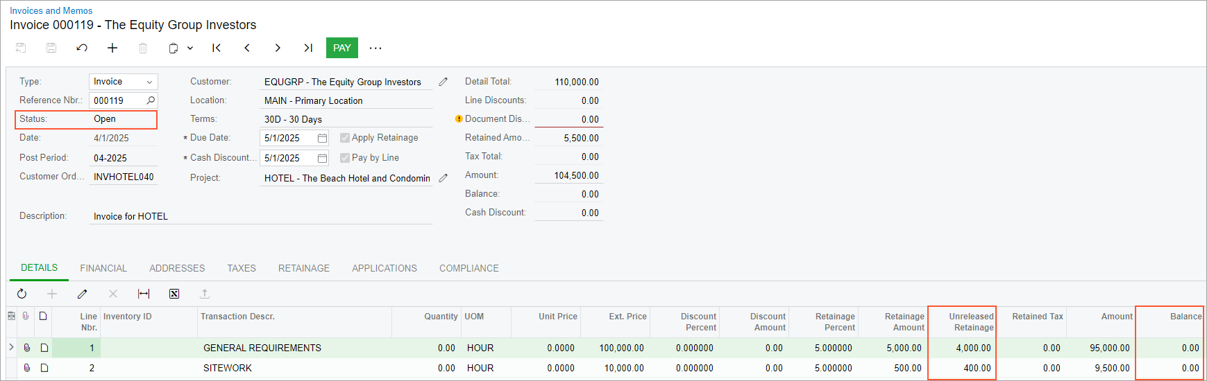The width and height of the screenshot is (1207, 381).
Task: Follow the Invoices and Memos breadcrumb link
Action: tap(51, 10)
